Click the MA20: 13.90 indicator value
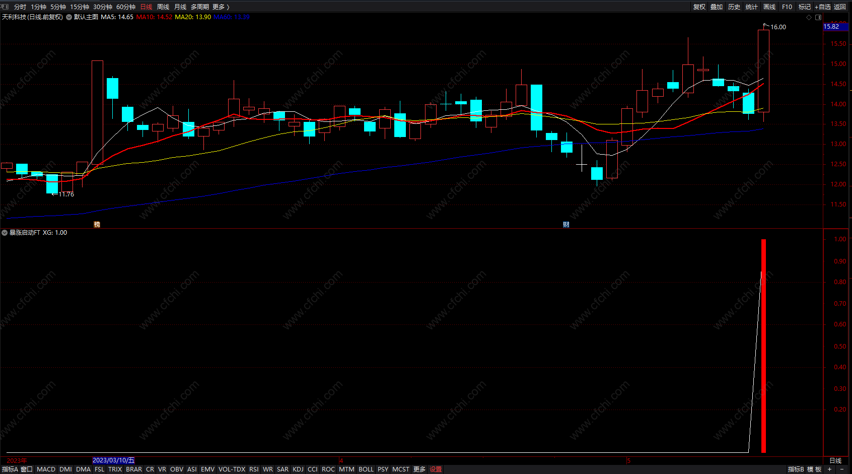852x474 pixels. coord(193,17)
